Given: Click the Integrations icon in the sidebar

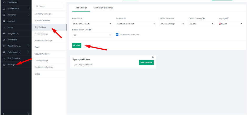Looking at the screenshot, I should coord(4,34).
